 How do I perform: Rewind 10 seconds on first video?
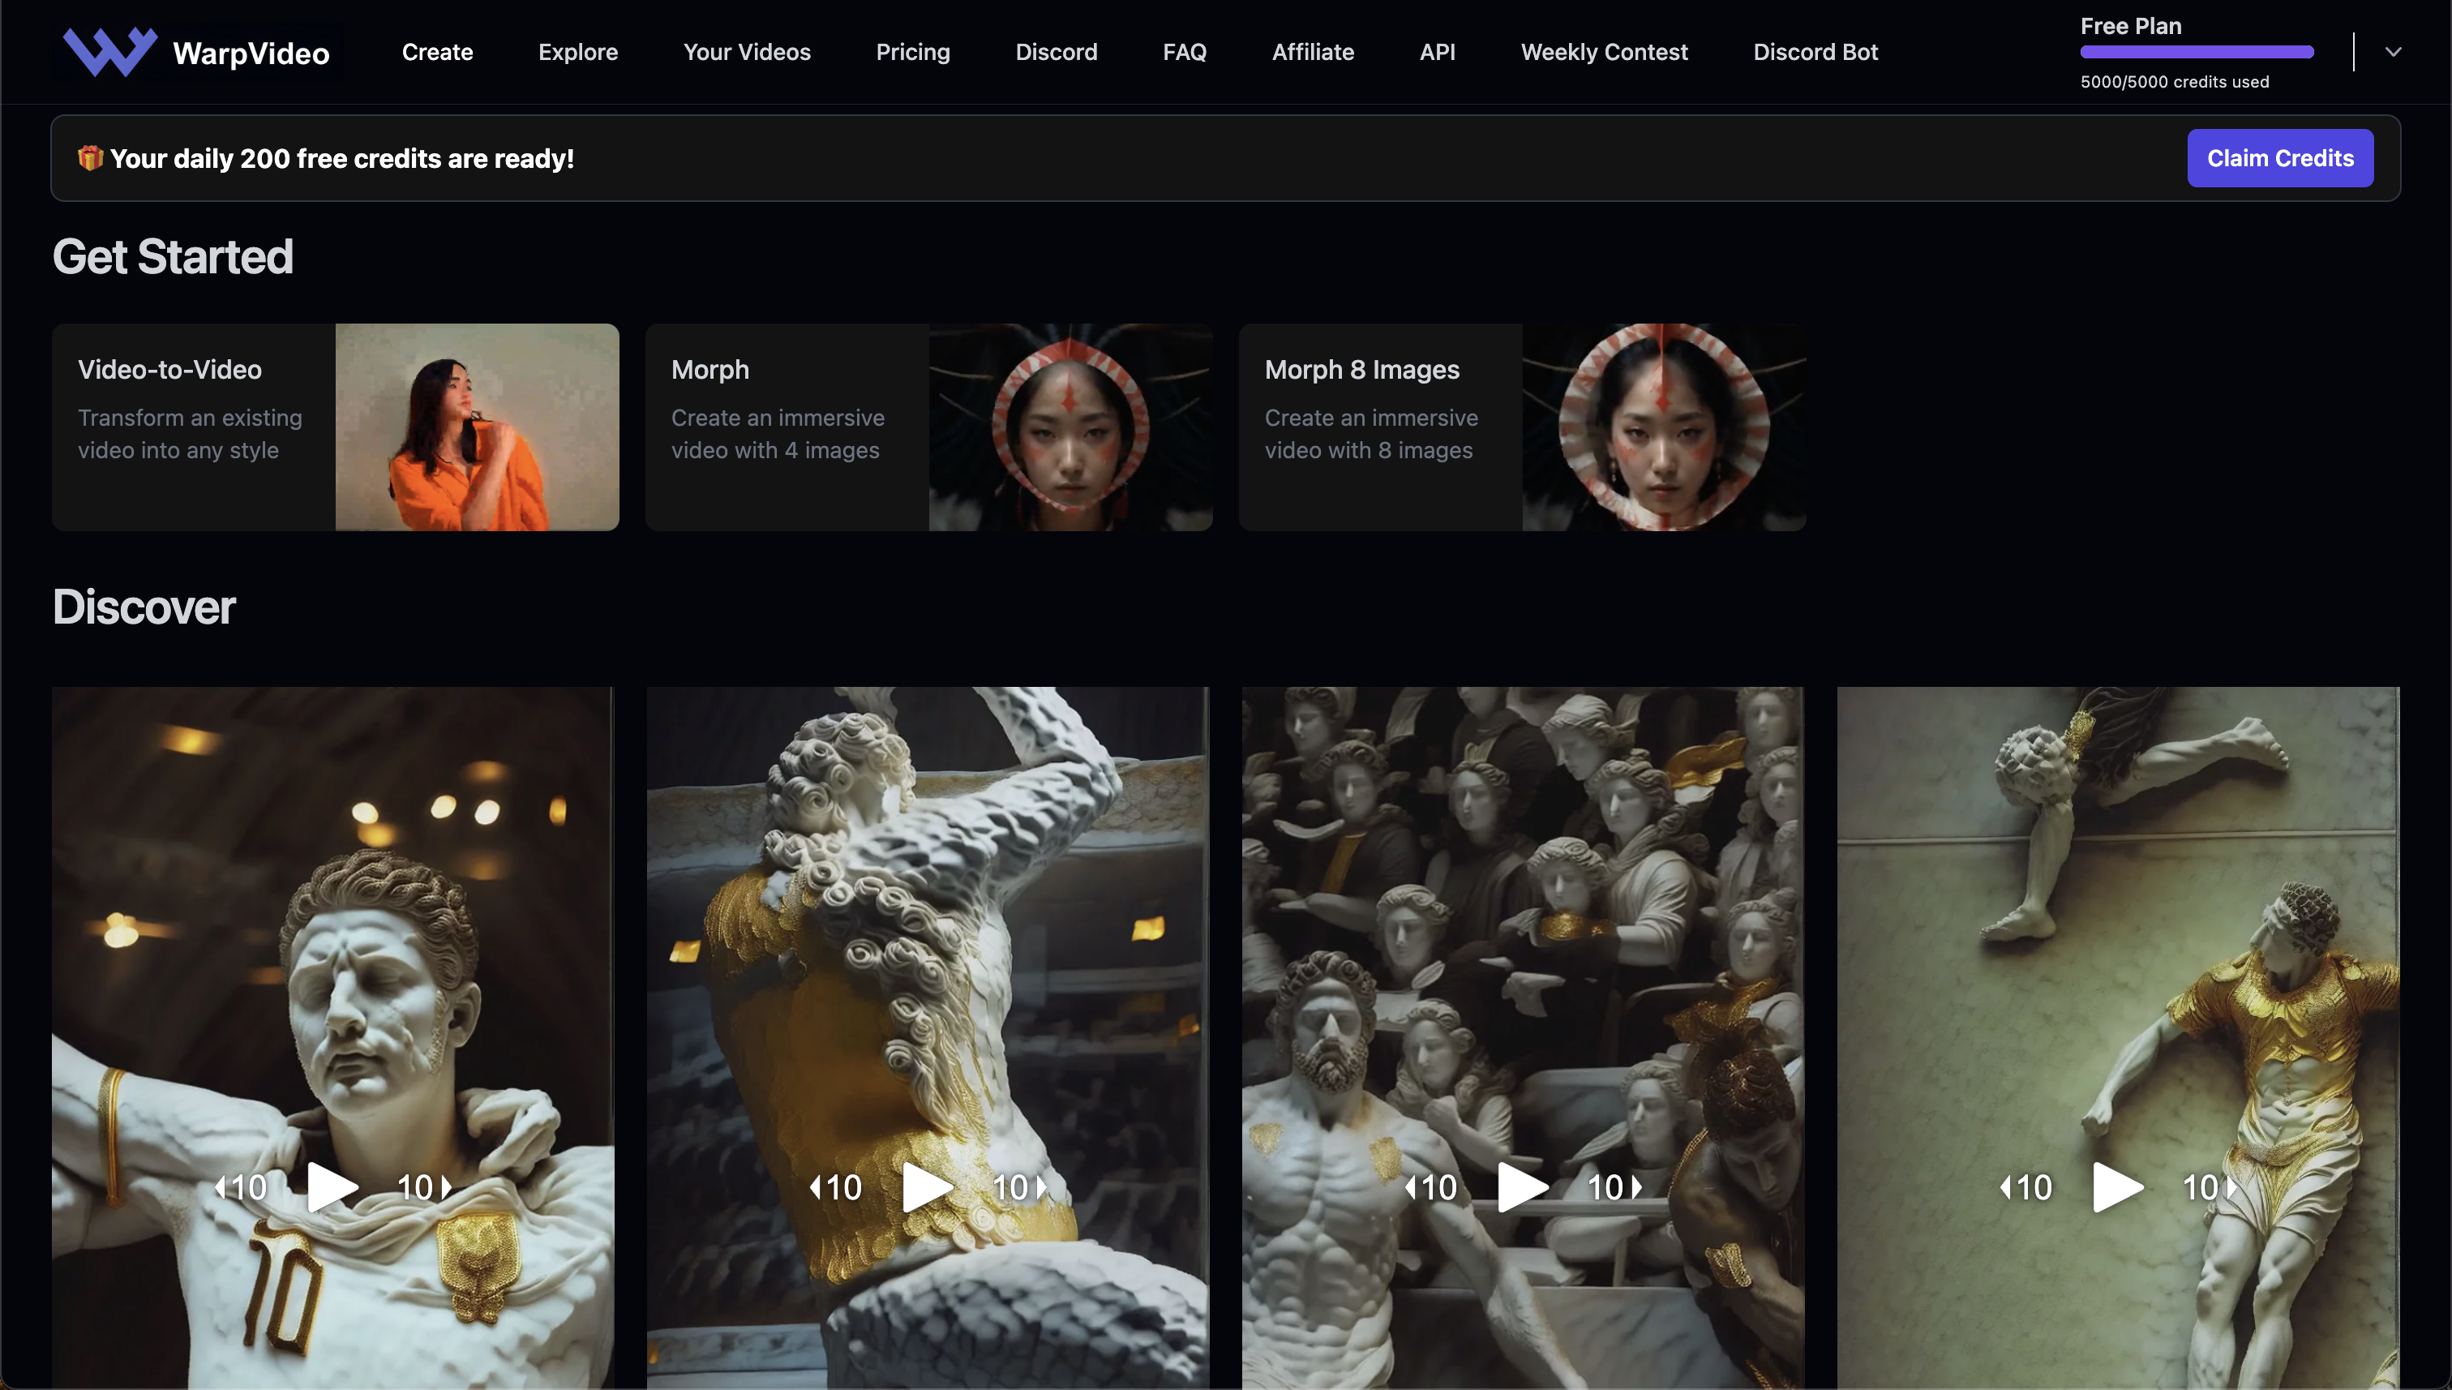(x=241, y=1186)
